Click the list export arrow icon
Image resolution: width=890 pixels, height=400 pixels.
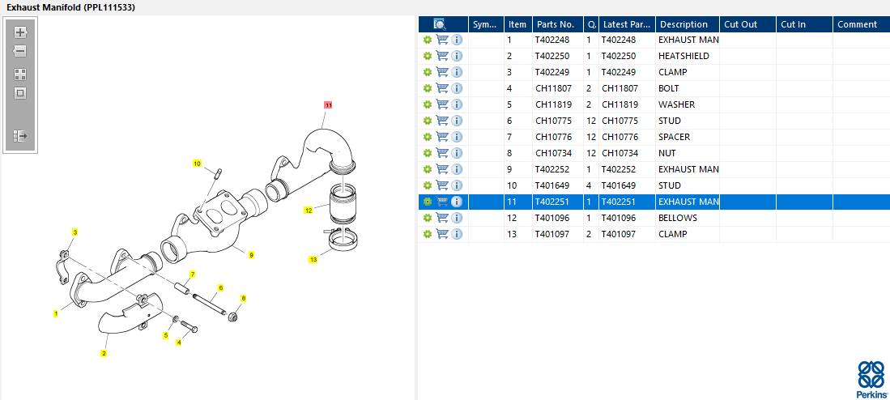point(20,136)
